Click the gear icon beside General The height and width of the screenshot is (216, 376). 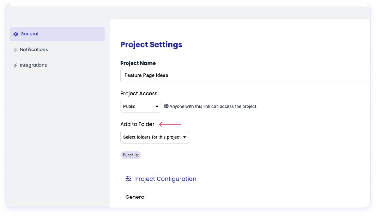16,34
